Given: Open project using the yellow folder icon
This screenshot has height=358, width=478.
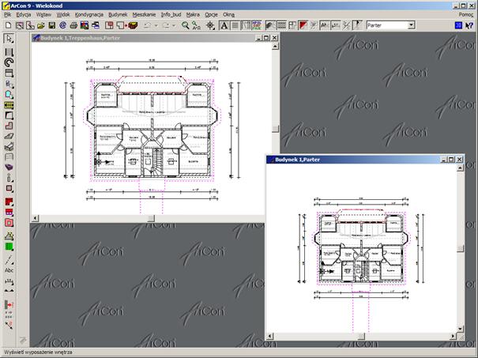Looking at the screenshot, I should 41,25.
